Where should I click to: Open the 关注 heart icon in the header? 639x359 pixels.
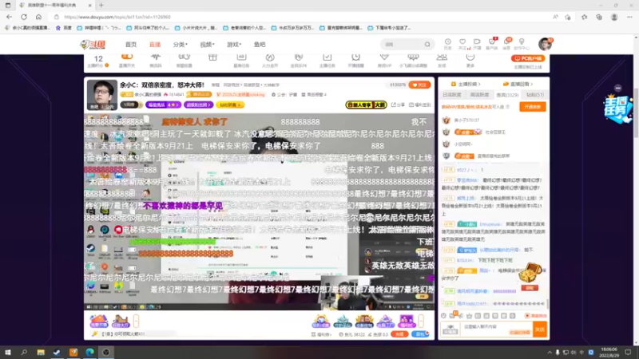462,44
